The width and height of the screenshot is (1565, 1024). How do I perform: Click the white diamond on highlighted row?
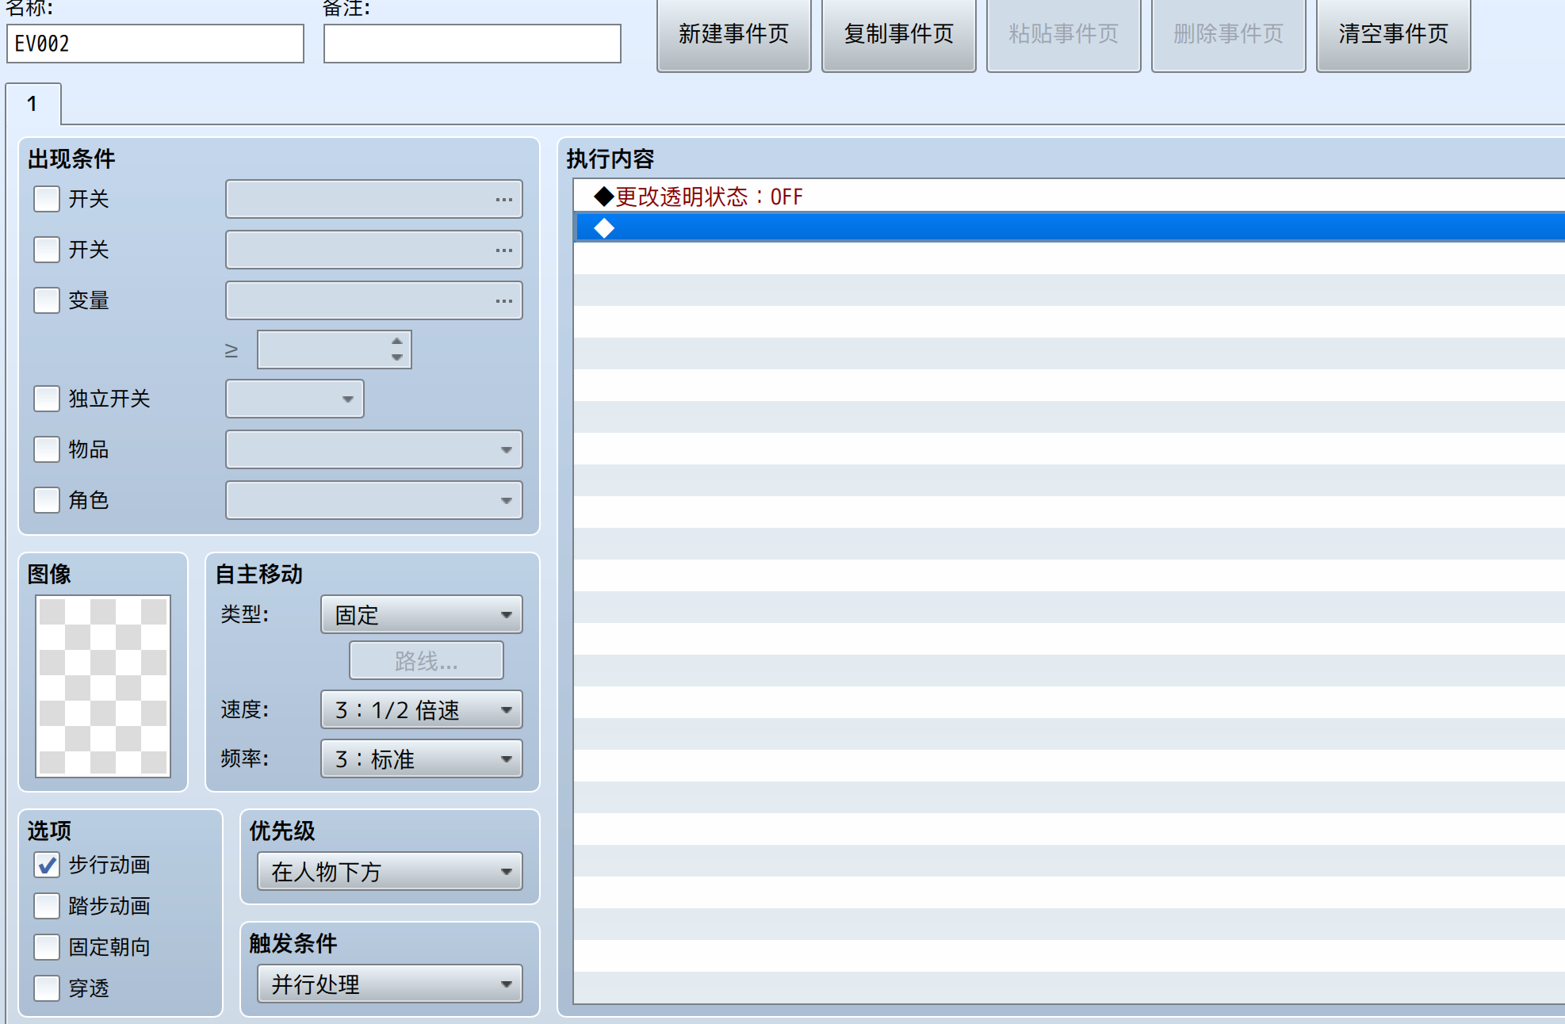coord(604,228)
